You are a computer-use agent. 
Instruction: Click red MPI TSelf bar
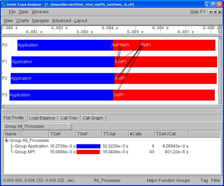pyautogui.click(x=88, y=152)
